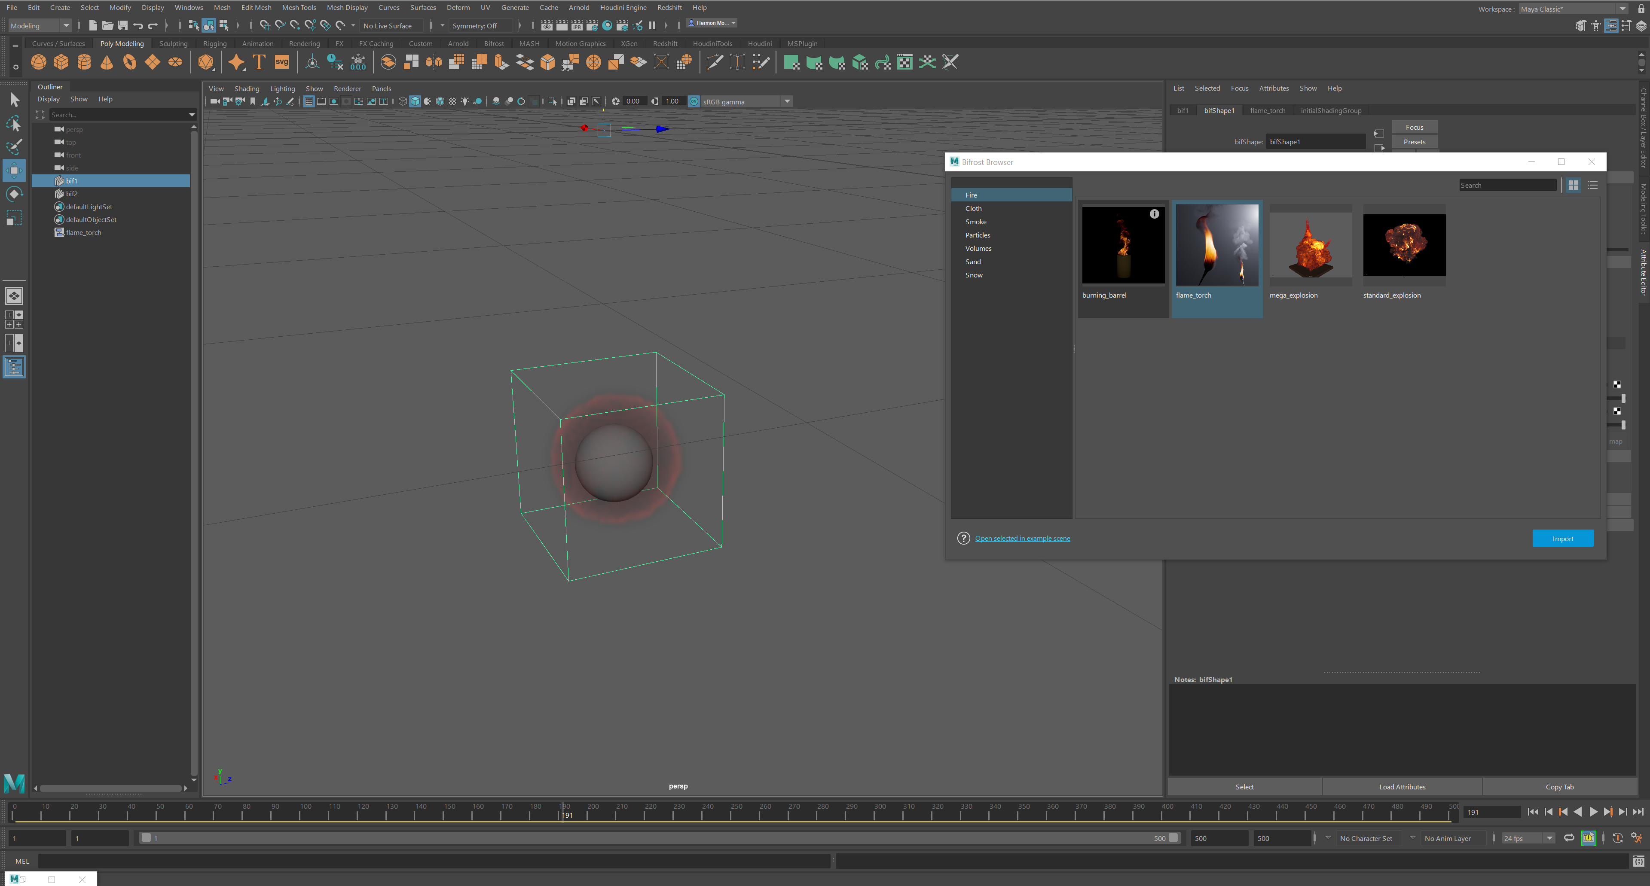This screenshot has width=1650, height=886.
Task: Open the sRGB gamma view transform dropdown
Action: click(x=787, y=101)
